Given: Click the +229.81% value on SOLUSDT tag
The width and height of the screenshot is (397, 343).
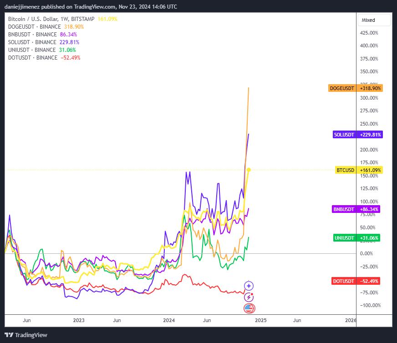Looking at the screenshot, I should [370, 135].
